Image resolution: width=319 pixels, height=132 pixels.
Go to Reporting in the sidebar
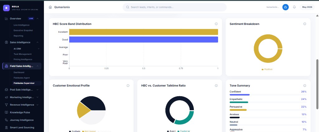(18, 36)
